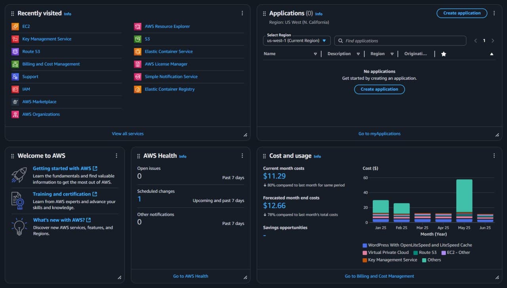Click the IAM service icon

(15, 89)
